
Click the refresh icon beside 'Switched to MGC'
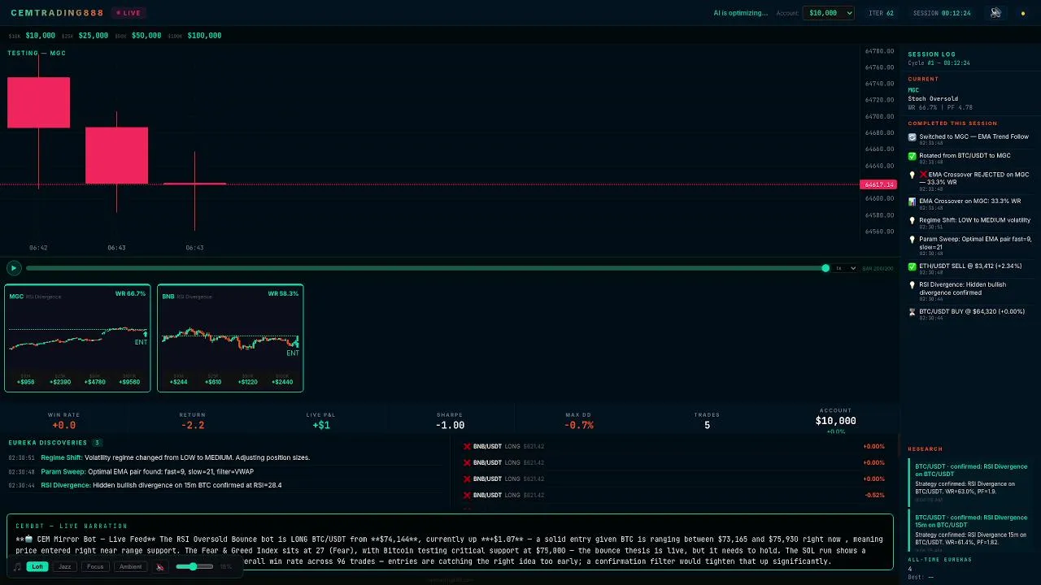[913, 137]
